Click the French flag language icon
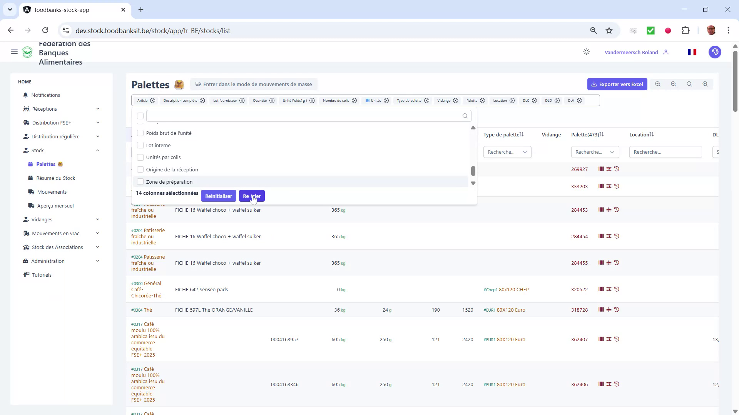Viewport: 739px width, 415px height. (x=692, y=52)
